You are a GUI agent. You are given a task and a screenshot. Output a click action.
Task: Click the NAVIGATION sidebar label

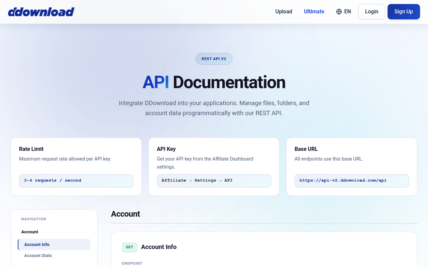click(x=34, y=219)
